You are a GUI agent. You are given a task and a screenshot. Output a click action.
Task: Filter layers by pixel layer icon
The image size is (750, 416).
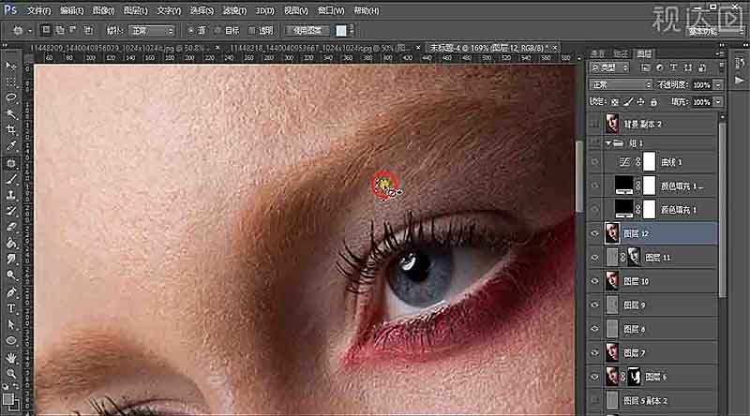pyautogui.click(x=645, y=67)
